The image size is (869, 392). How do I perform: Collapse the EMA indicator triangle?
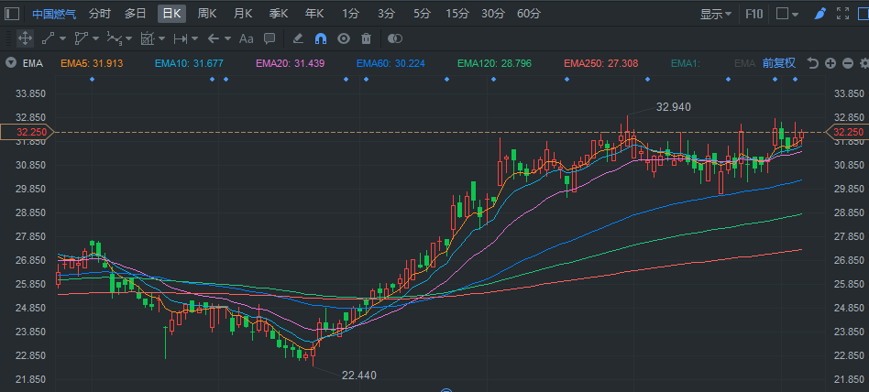pos(10,63)
